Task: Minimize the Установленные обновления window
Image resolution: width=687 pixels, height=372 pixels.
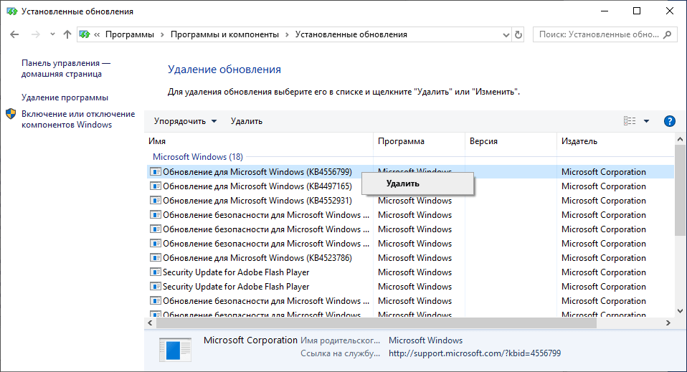Action: pyautogui.click(x=605, y=11)
